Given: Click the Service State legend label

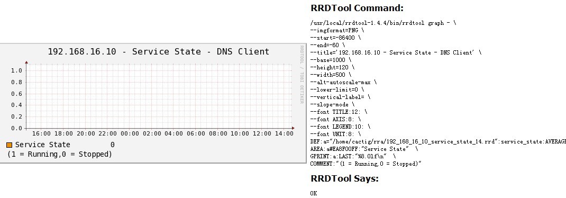Looking at the screenshot, I should click(43, 145).
